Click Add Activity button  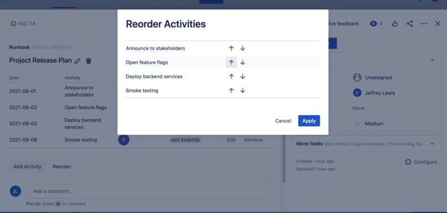tap(27, 166)
